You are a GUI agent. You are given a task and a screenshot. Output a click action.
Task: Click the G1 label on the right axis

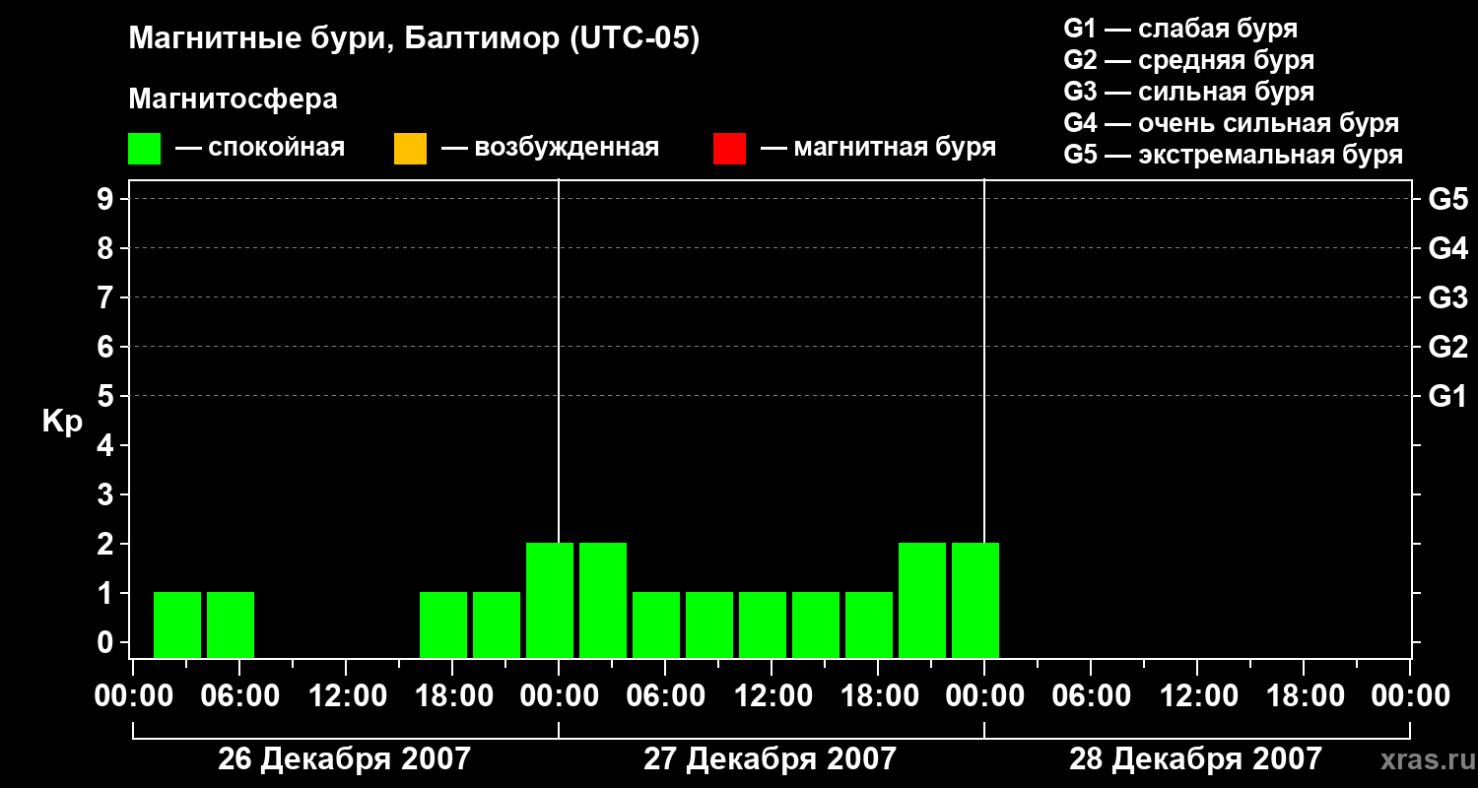[x=1448, y=396]
